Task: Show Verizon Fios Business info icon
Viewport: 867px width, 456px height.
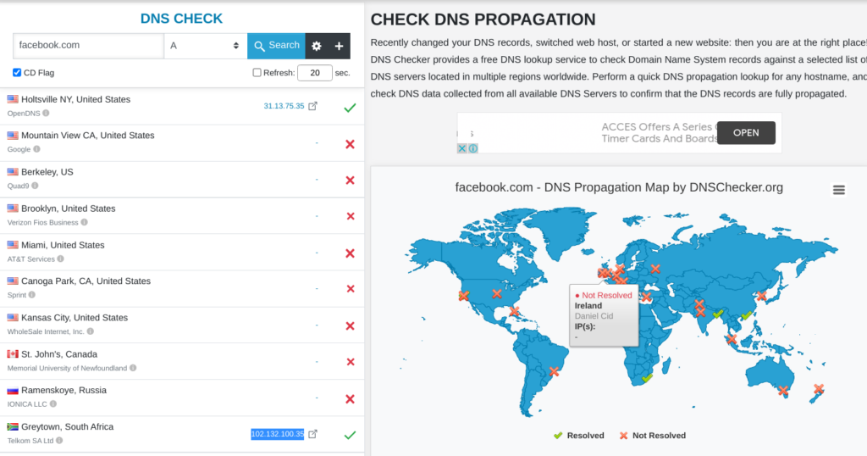Action: tap(84, 222)
